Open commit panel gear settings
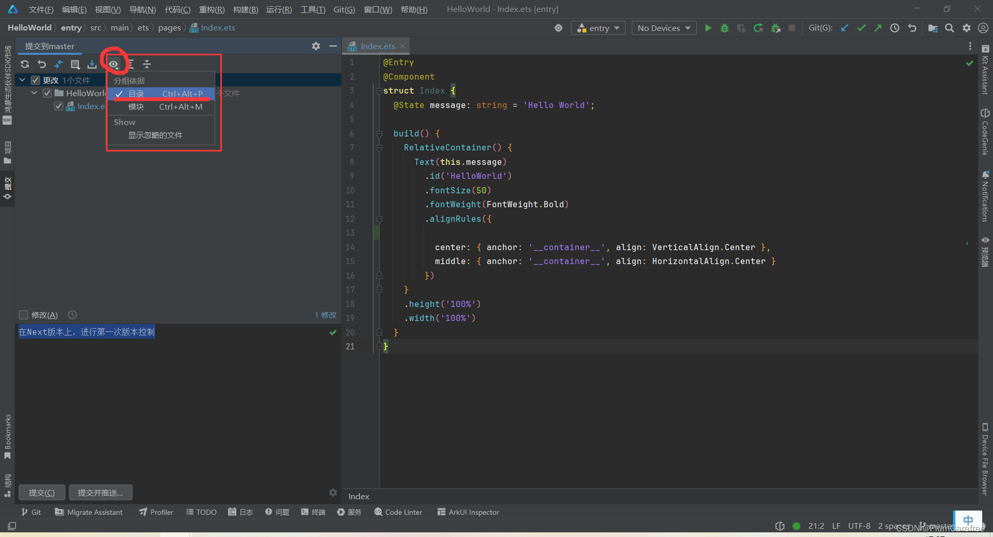This screenshot has height=537, width=993. point(316,46)
